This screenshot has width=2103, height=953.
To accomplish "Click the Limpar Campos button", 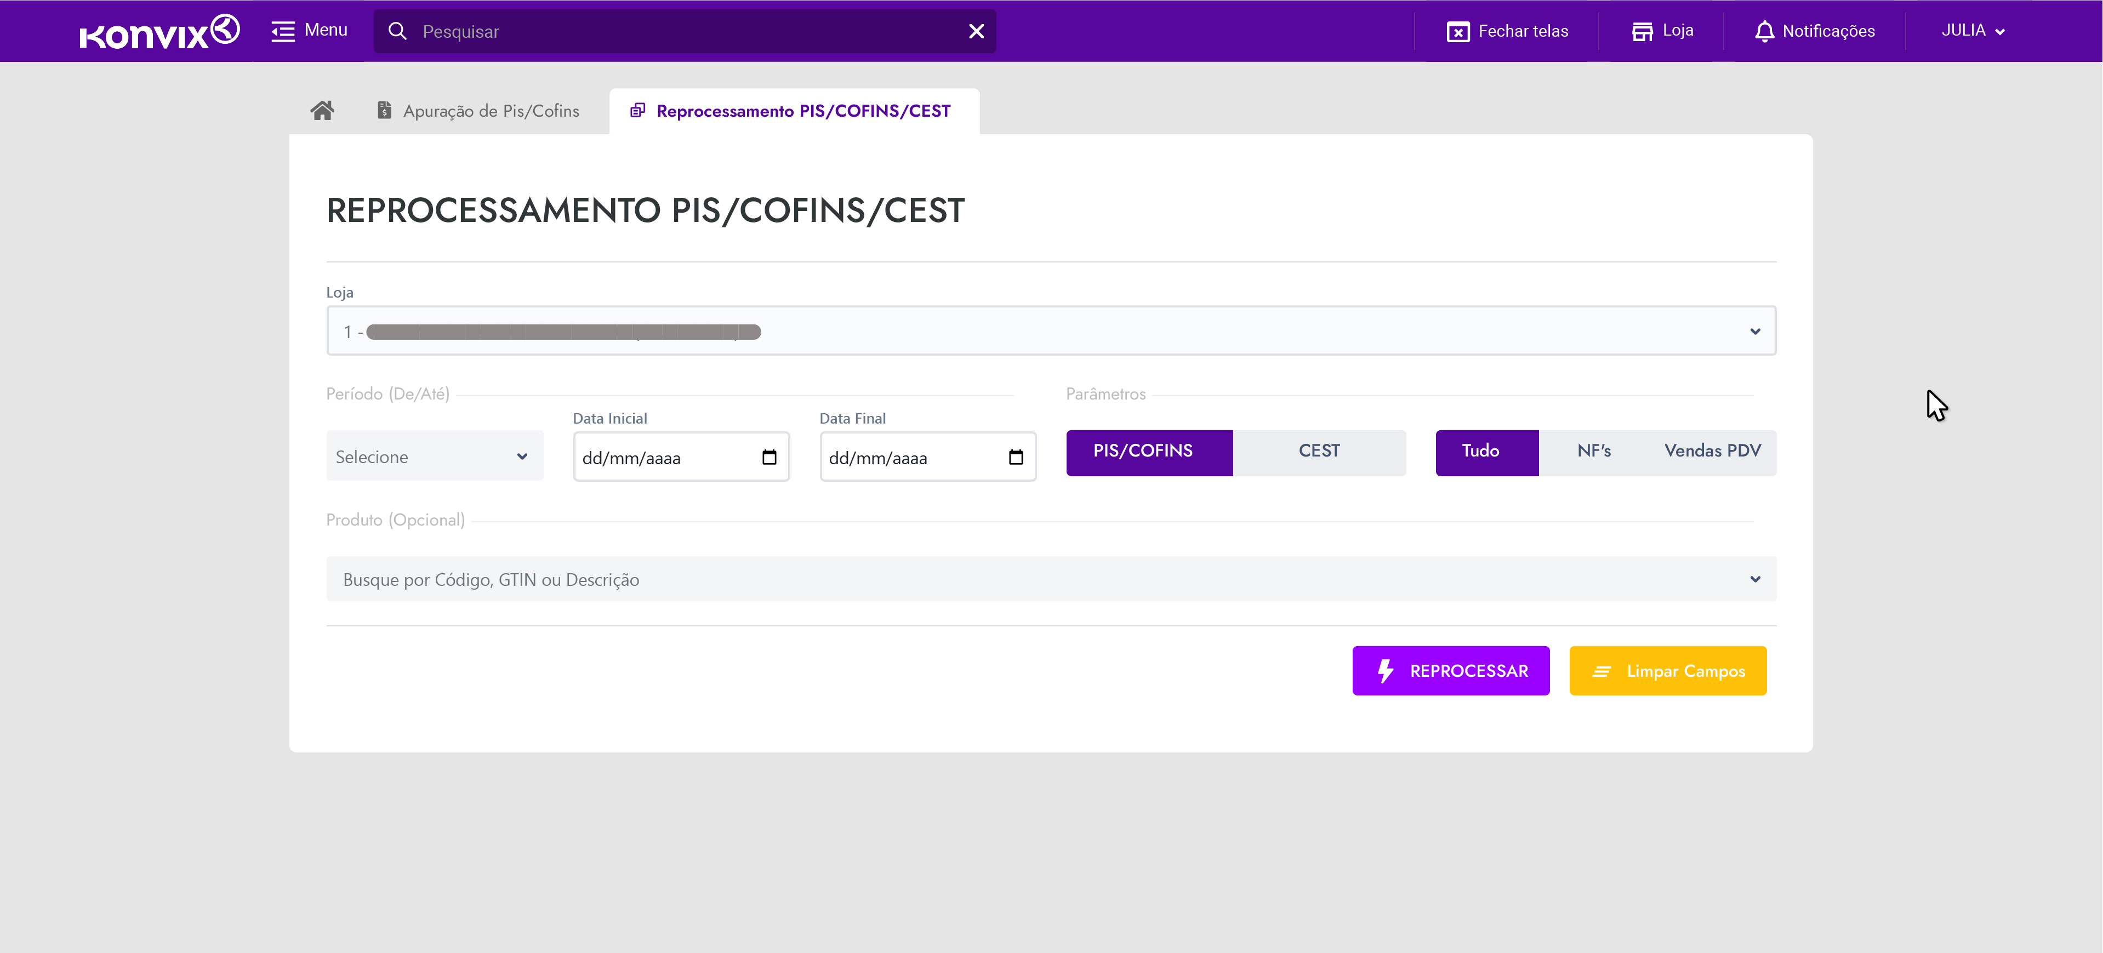I will point(1667,670).
